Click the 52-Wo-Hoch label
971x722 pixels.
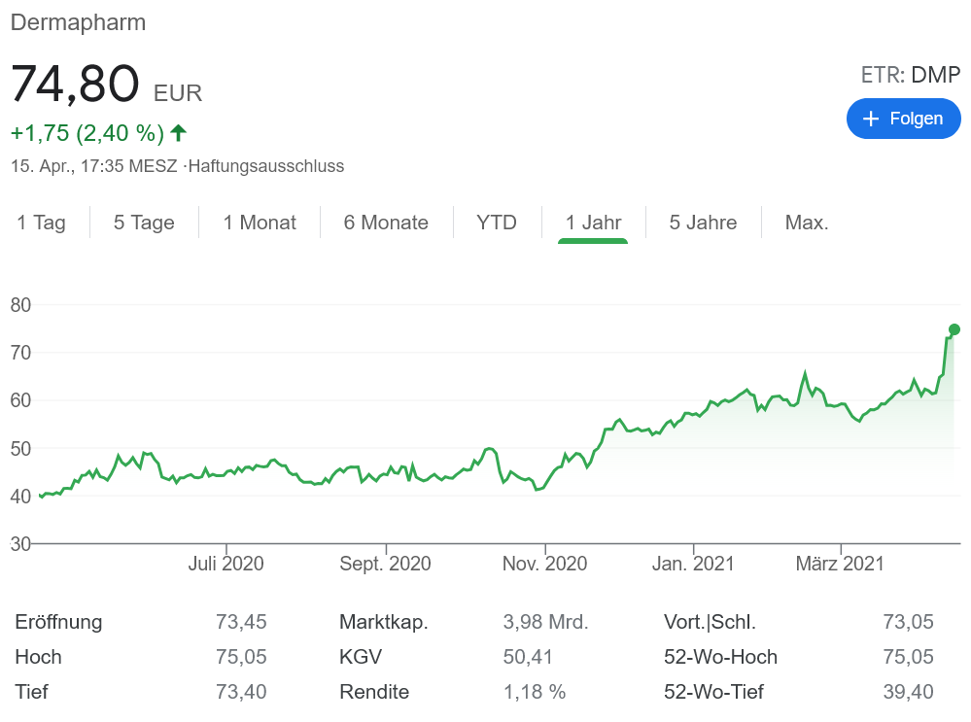click(720, 657)
